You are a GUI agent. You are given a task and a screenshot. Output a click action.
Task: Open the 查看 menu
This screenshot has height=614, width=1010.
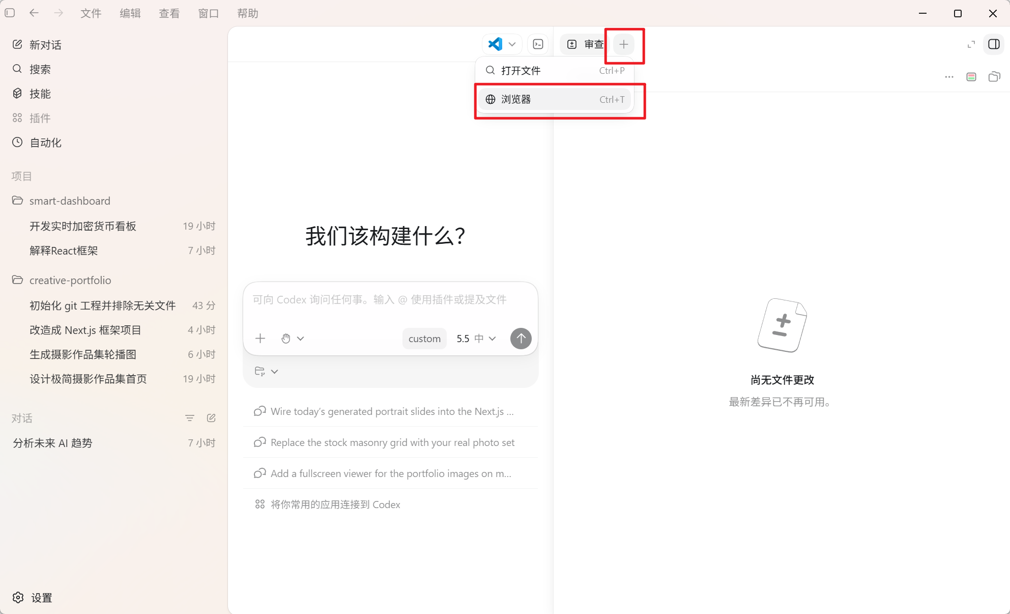click(x=169, y=13)
